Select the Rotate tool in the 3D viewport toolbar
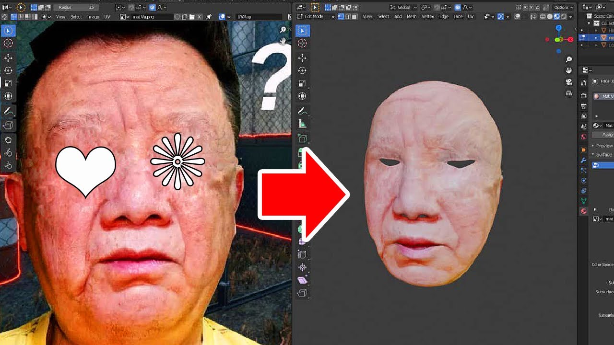 [x=302, y=70]
